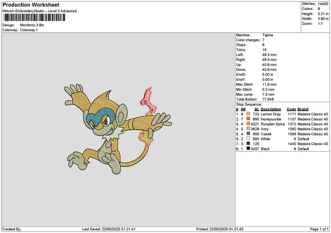Click the White color swatch
This screenshot has width=331, height=233.
point(248,138)
